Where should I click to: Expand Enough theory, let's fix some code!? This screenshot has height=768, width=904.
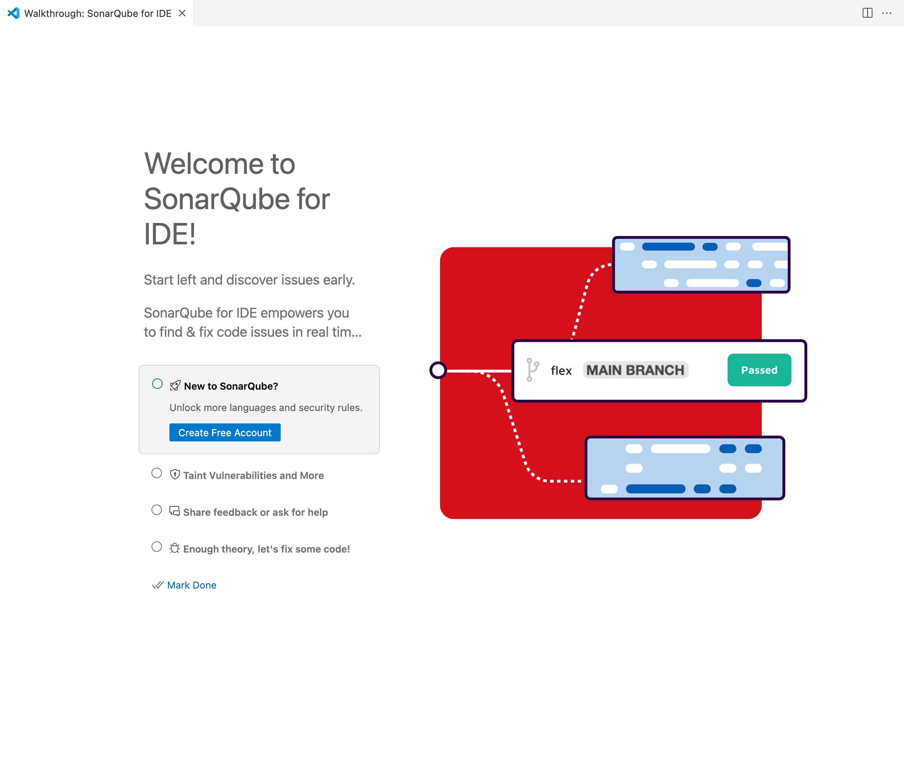click(x=266, y=549)
